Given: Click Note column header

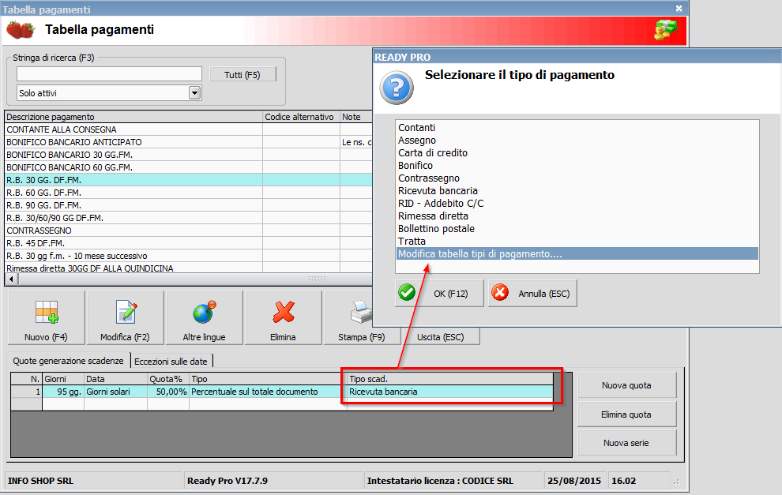Looking at the screenshot, I should (x=356, y=117).
